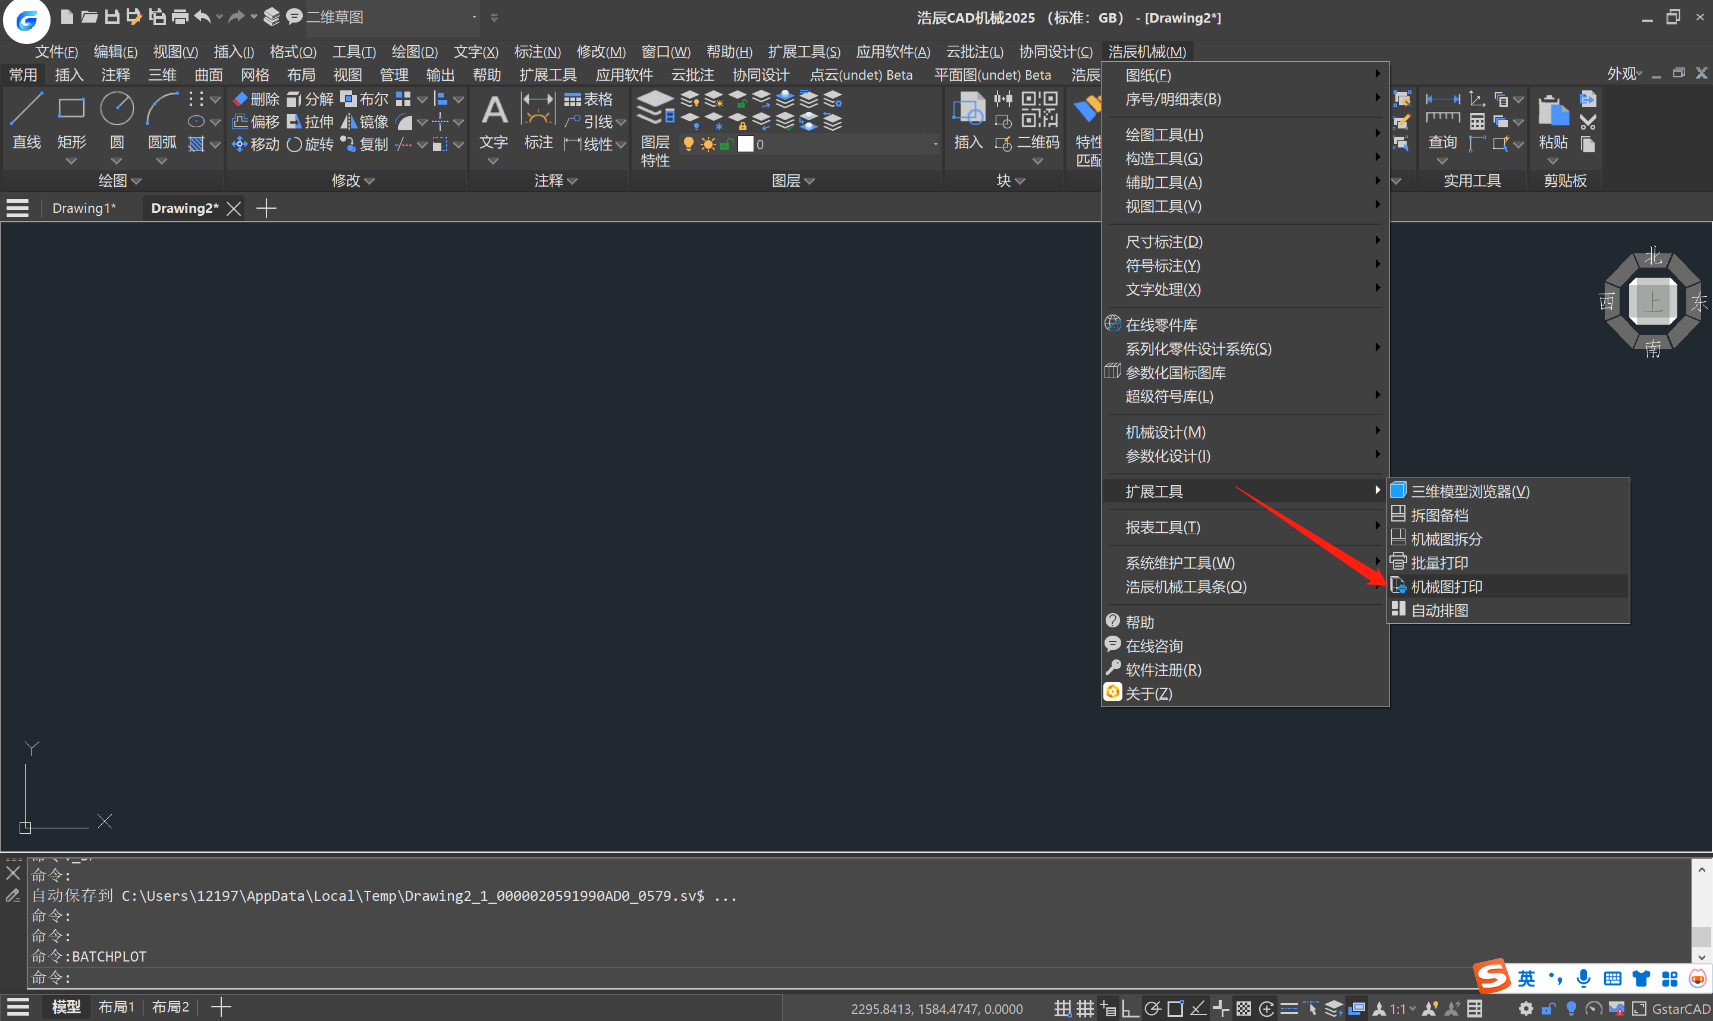Click the white layer color swatch
The image size is (1713, 1021).
coord(746,144)
